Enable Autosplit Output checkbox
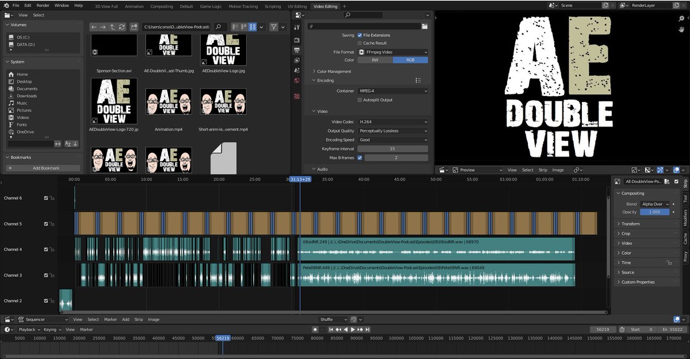The image size is (690, 359). [x=360, y=100]
